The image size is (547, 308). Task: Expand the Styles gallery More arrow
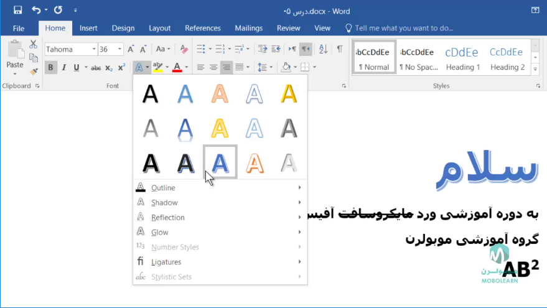click(x=535, y=70)
